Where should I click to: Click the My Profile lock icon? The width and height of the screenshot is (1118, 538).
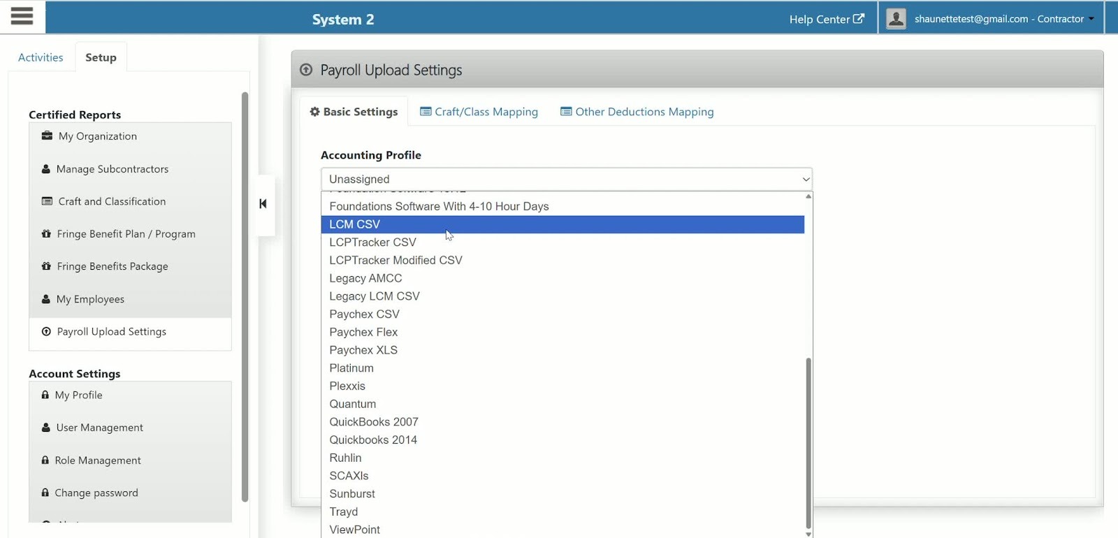click(x=45, y=395)
